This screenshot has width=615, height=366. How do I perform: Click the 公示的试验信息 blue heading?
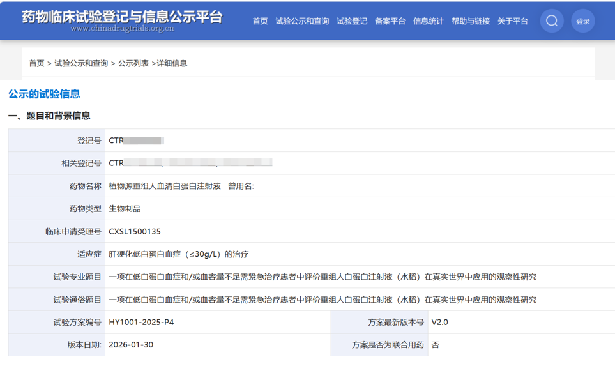(x=44, y=94)
